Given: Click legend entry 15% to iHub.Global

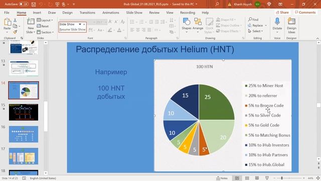Looking at the screenshot, I should tap(265, 164).
